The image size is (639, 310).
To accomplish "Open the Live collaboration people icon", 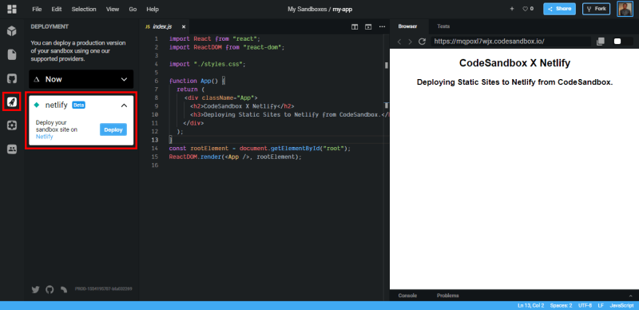I will 12,149.
